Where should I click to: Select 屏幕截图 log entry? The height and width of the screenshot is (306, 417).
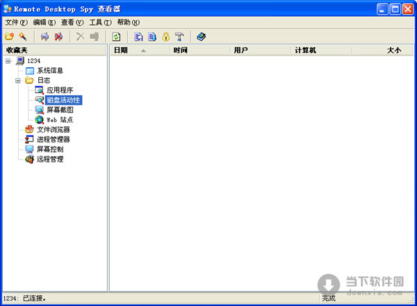tap(60, 110)
